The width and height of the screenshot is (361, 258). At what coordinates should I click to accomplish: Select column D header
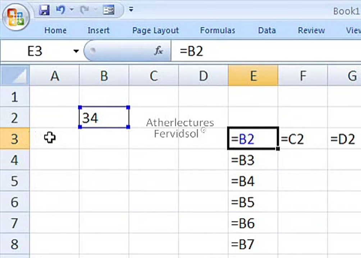(x=204, y=75)
